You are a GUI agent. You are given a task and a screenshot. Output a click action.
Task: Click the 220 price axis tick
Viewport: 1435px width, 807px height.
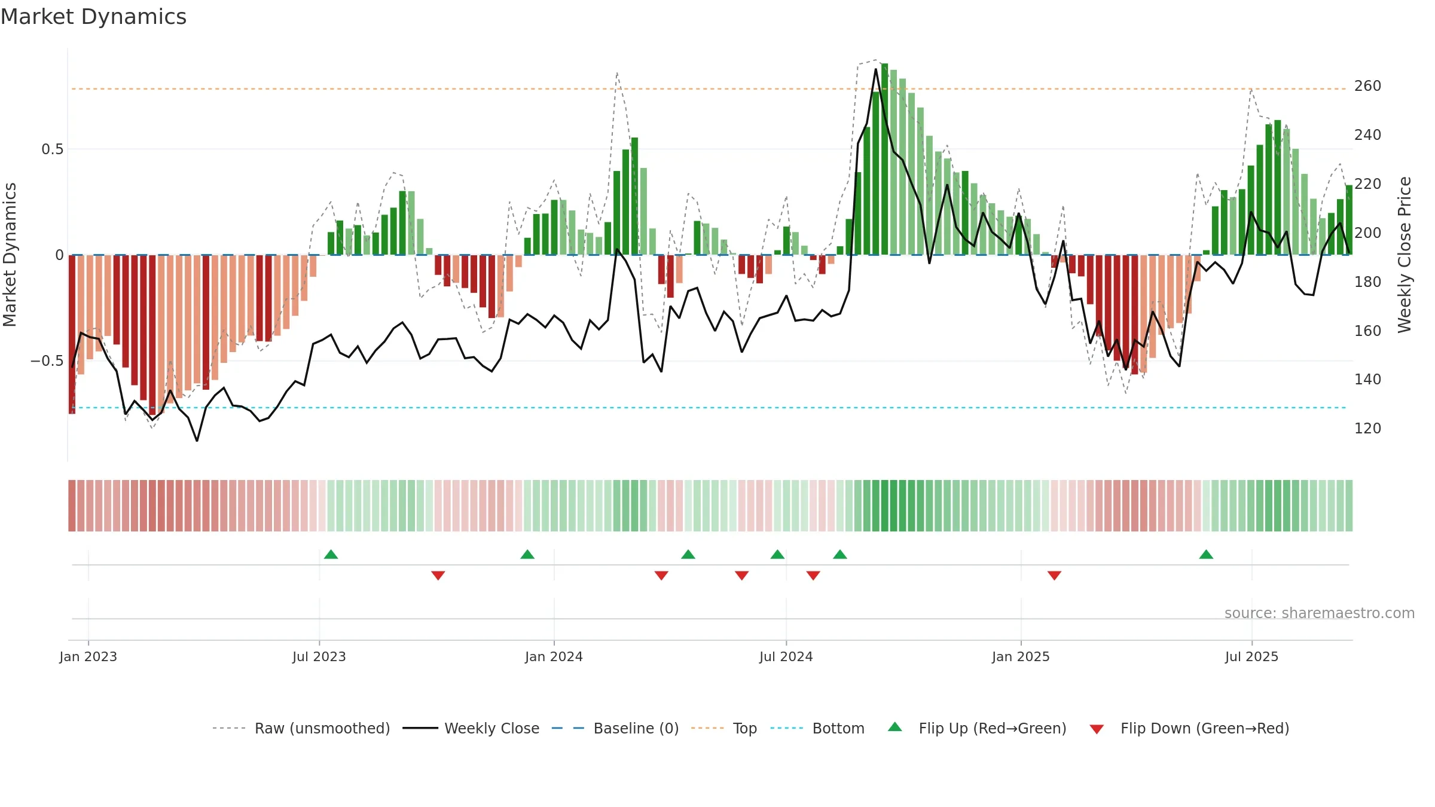(x=1368, y=184)
